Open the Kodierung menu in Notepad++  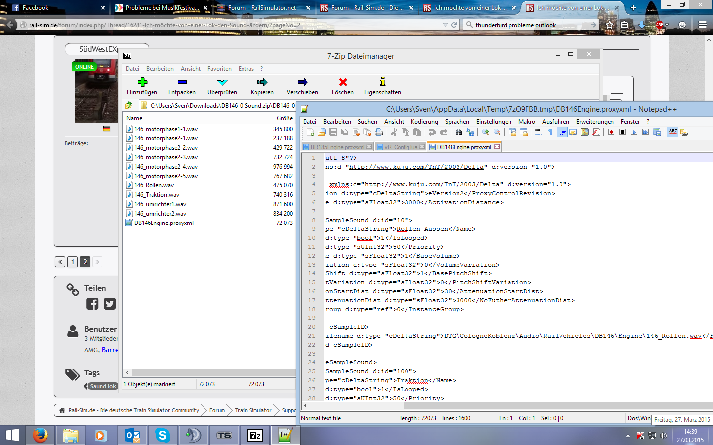(424, 122)
